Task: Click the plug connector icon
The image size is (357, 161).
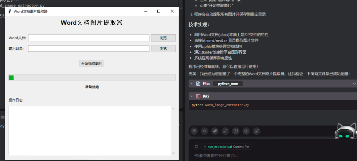Action: [x=225, y=131]
